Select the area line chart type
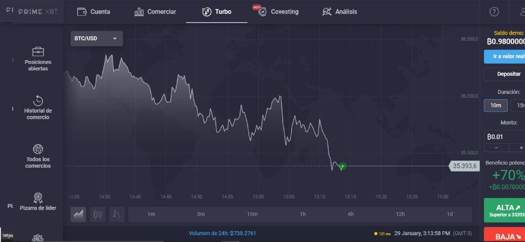Viewport: 525px width, 242px height. 79,214
